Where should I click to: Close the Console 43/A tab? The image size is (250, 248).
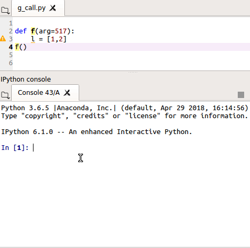click(x=67, y=93)
